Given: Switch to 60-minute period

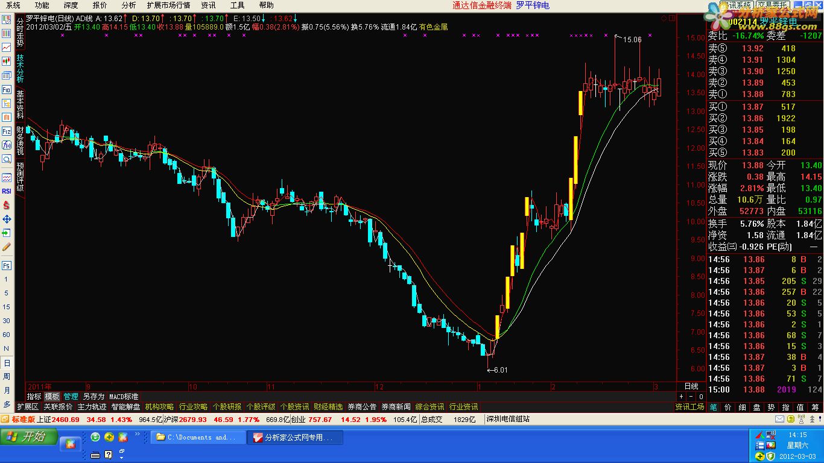Looking at the screenshot, I should (x=7, y=335).
